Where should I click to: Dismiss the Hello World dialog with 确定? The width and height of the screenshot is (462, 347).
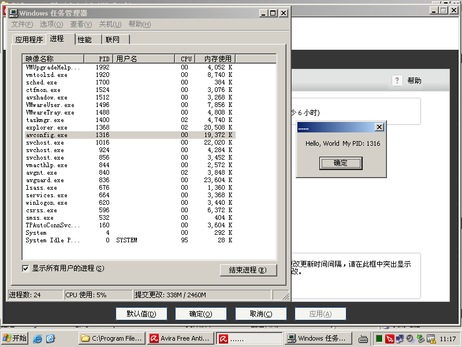pyautogui.click(x=341, y=163)
